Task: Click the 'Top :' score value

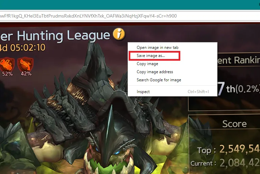Action: pyautogui.click(x=240, y=149)
